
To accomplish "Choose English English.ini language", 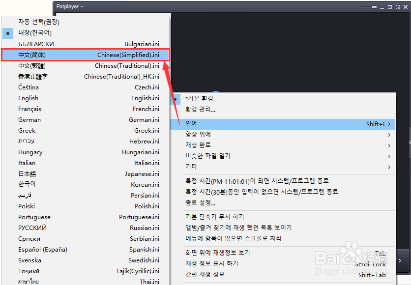I will 86,98.
